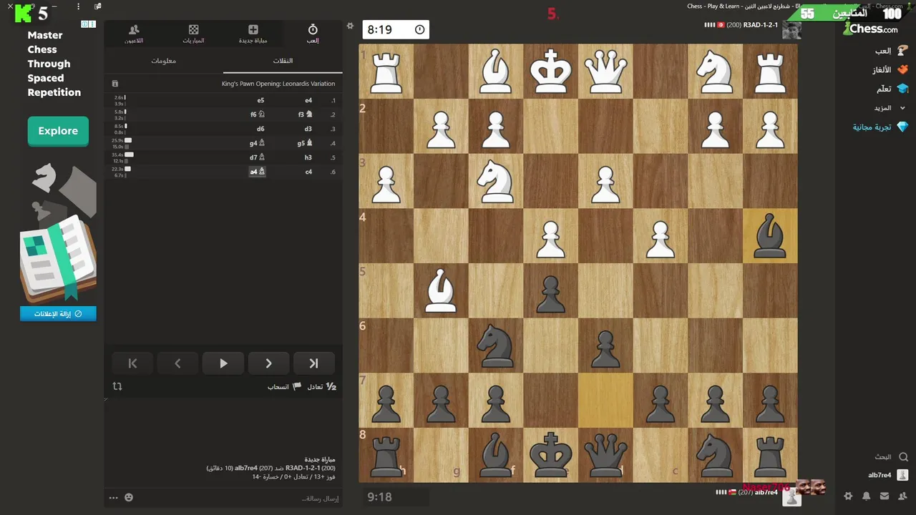Click the resign flag button

[x=285, y=386]
